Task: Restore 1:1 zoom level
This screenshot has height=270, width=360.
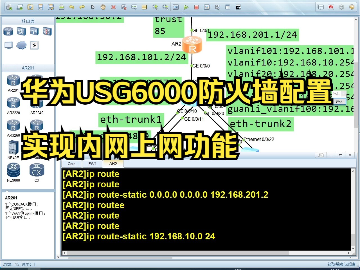Action: point(175,7)
